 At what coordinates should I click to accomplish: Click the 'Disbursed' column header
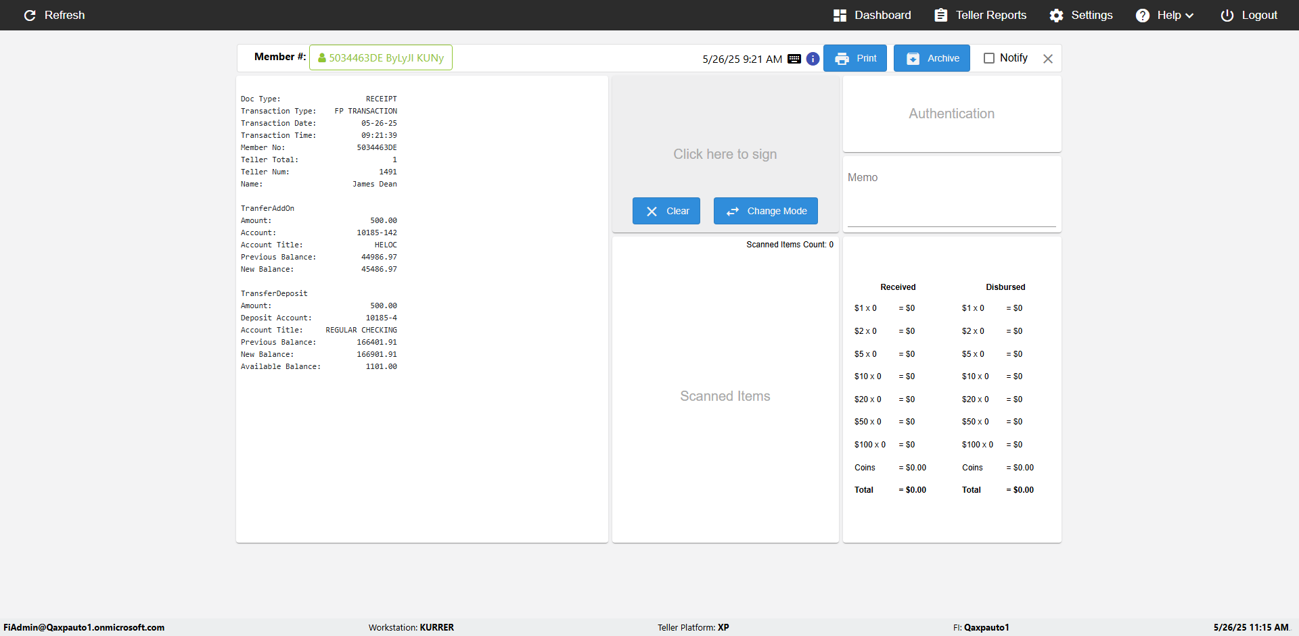point(1005,287)
